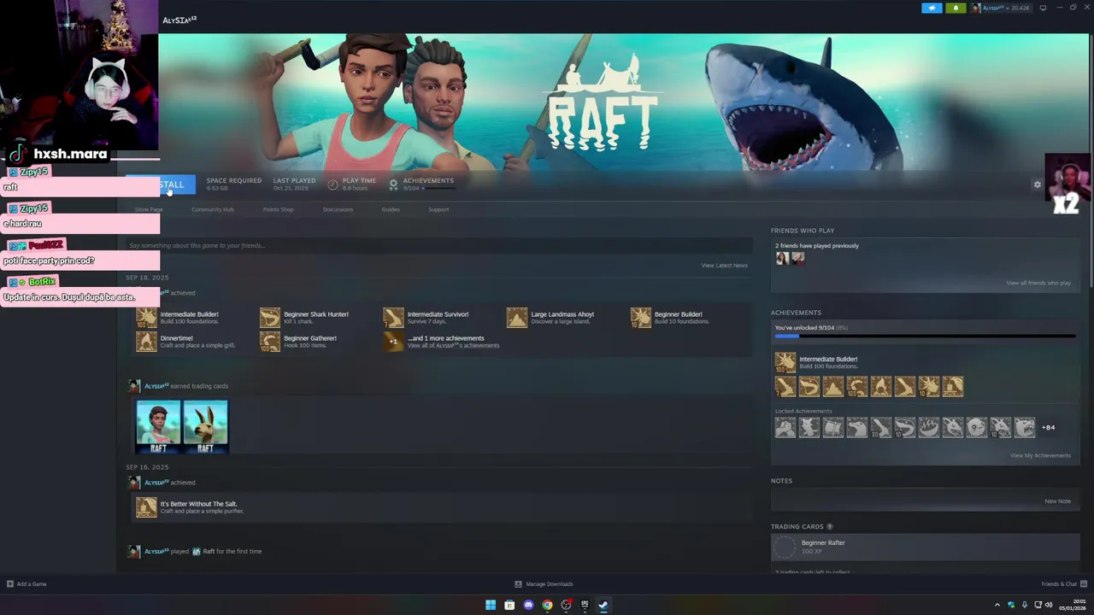Viewport: 1094px width, 615px height.
Task: Click the Beginner Shark Hunter achievement icon
Action: click(x=270, y=318)
